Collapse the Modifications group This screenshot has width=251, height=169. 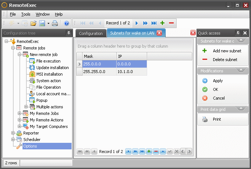tap(241, 70)
